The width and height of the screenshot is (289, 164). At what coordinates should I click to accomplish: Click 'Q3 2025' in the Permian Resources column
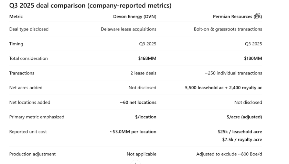click(x=254, y=44)
